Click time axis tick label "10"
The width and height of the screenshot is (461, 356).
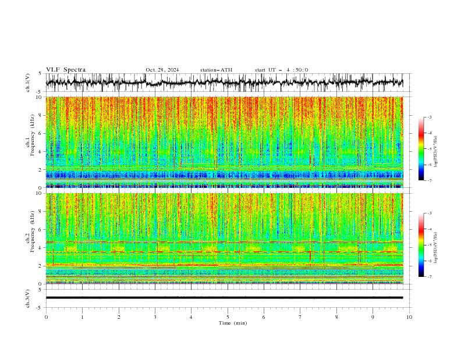[409, 317]
